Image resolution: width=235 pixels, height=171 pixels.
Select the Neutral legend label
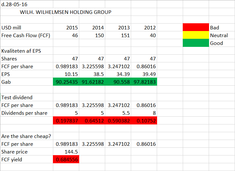(219, 35)
